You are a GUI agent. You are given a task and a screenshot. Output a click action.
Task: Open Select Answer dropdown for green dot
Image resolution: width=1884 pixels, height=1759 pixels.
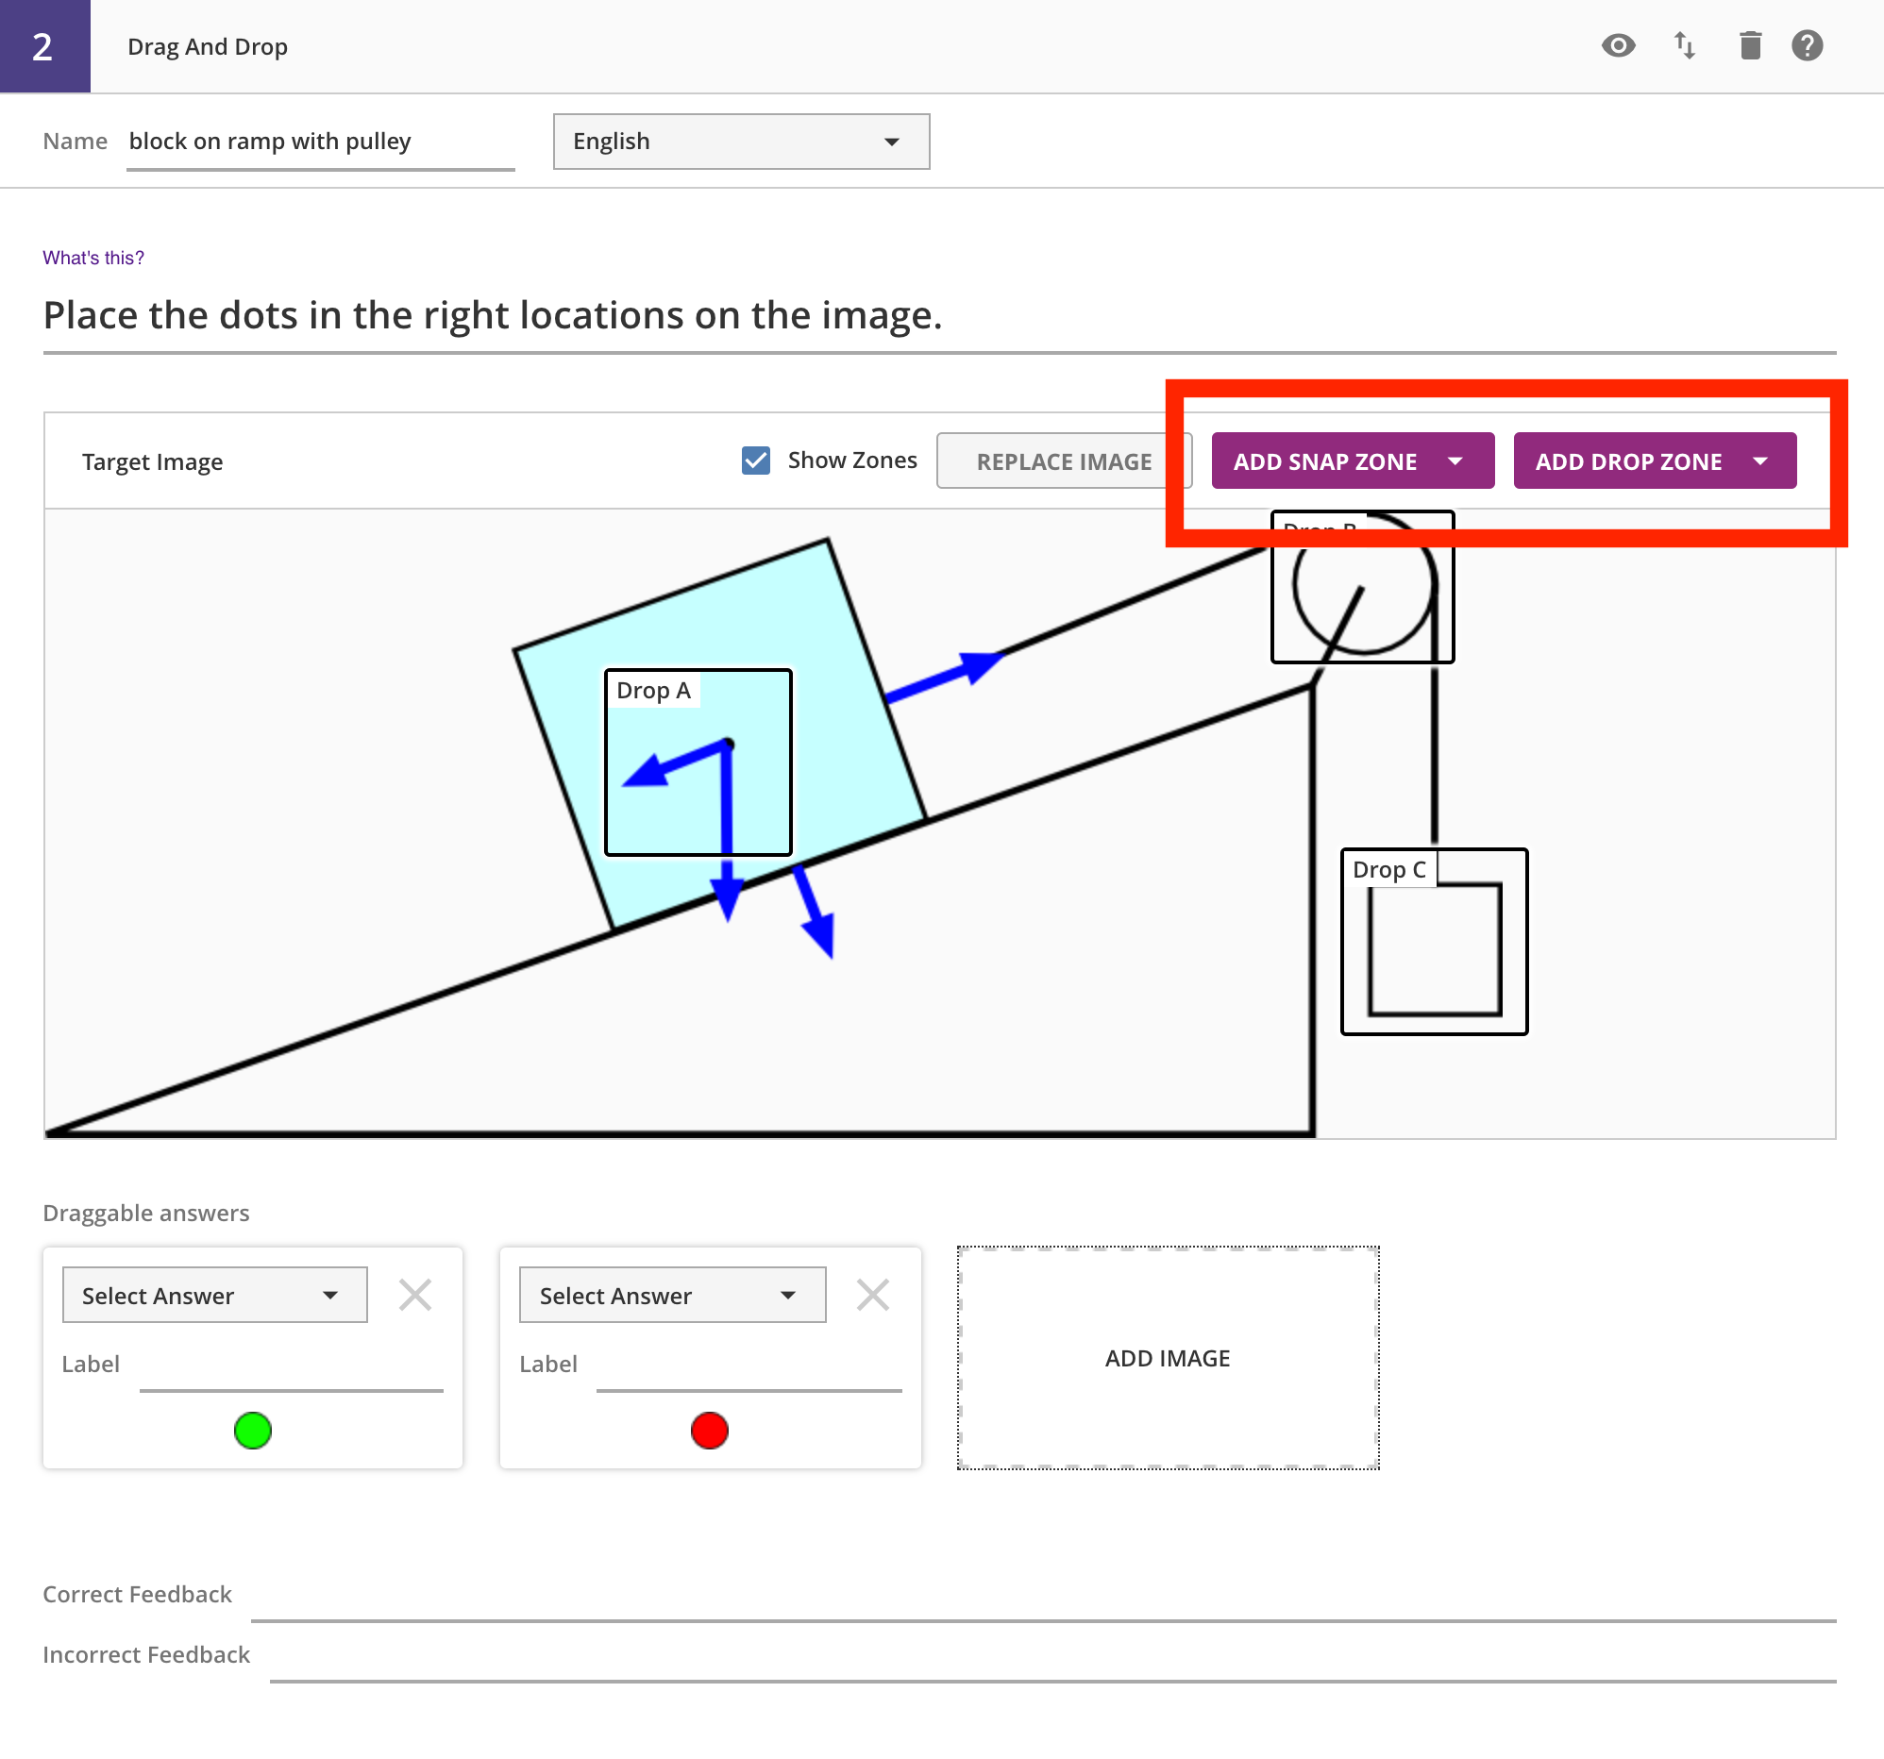[214, 1295]
